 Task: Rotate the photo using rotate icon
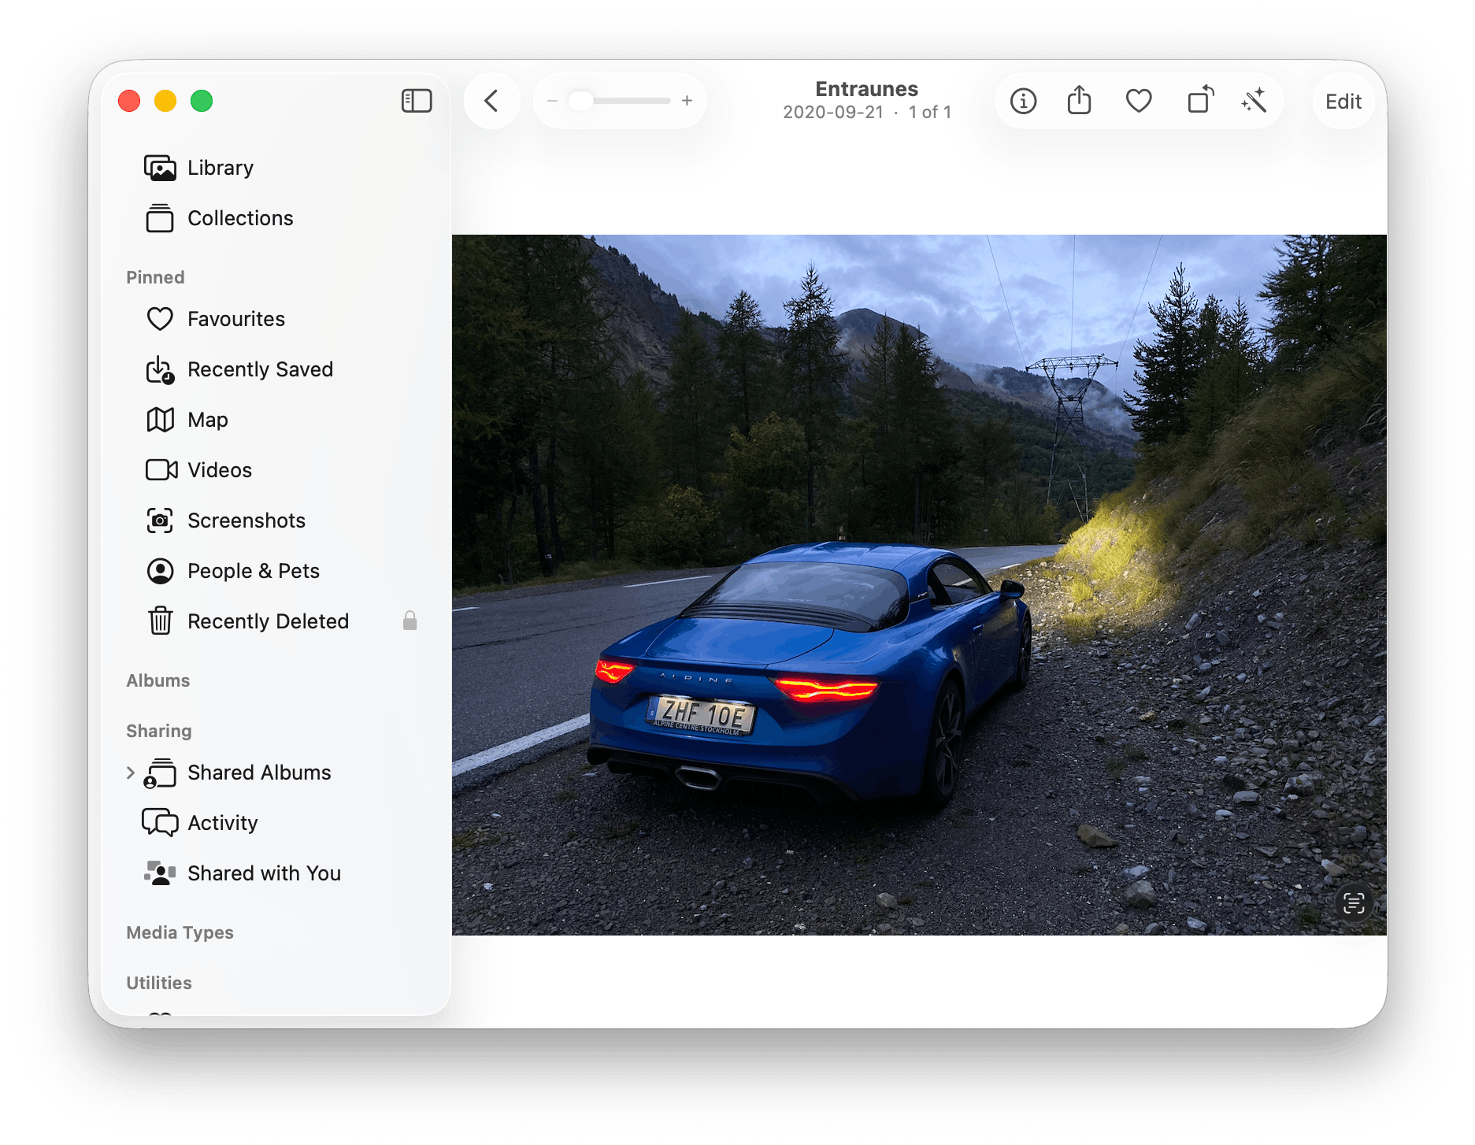coord(1199,101)
